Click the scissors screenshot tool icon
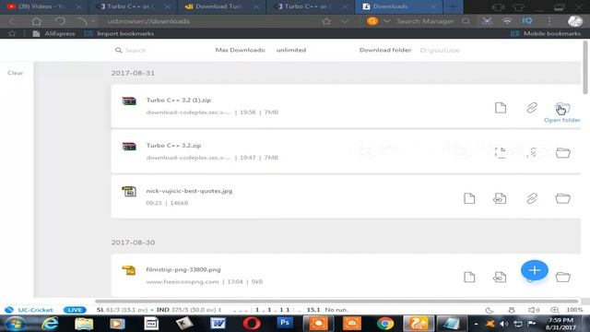The image size is (590, 332). pos(487,21)
